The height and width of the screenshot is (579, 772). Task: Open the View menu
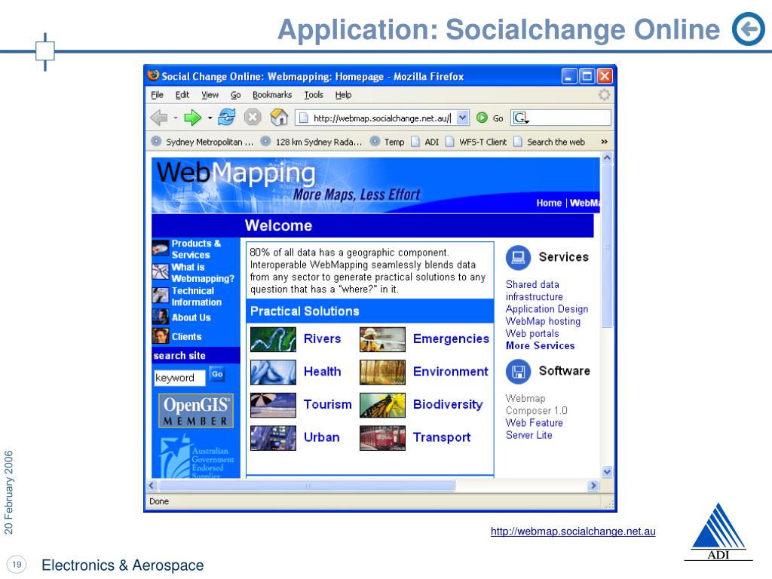coord(210,95)
